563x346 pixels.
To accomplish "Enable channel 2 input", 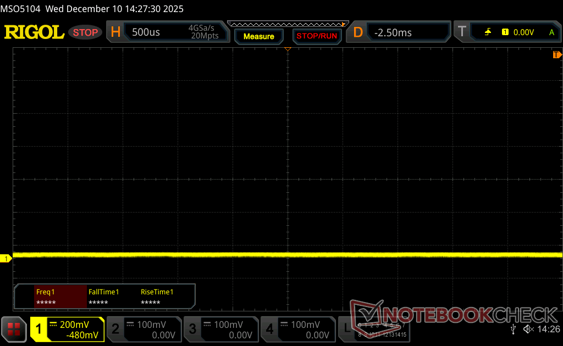I will [x=143, y=329].
